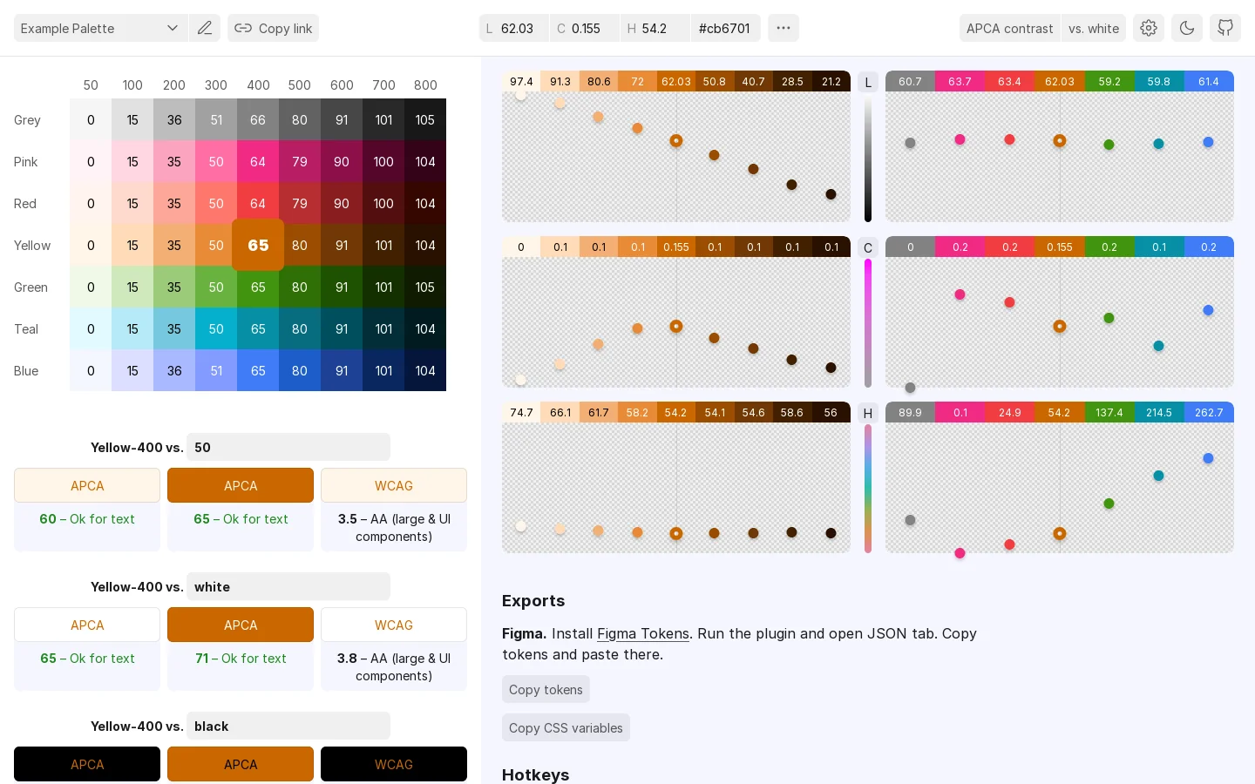Image resolution: width=1255 pixels, height=784 pixels.
Task: Expand the Example Palette dropdown
Action: (100, 28)
